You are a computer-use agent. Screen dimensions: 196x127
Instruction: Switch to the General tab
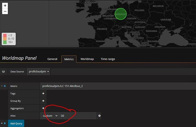52,59
